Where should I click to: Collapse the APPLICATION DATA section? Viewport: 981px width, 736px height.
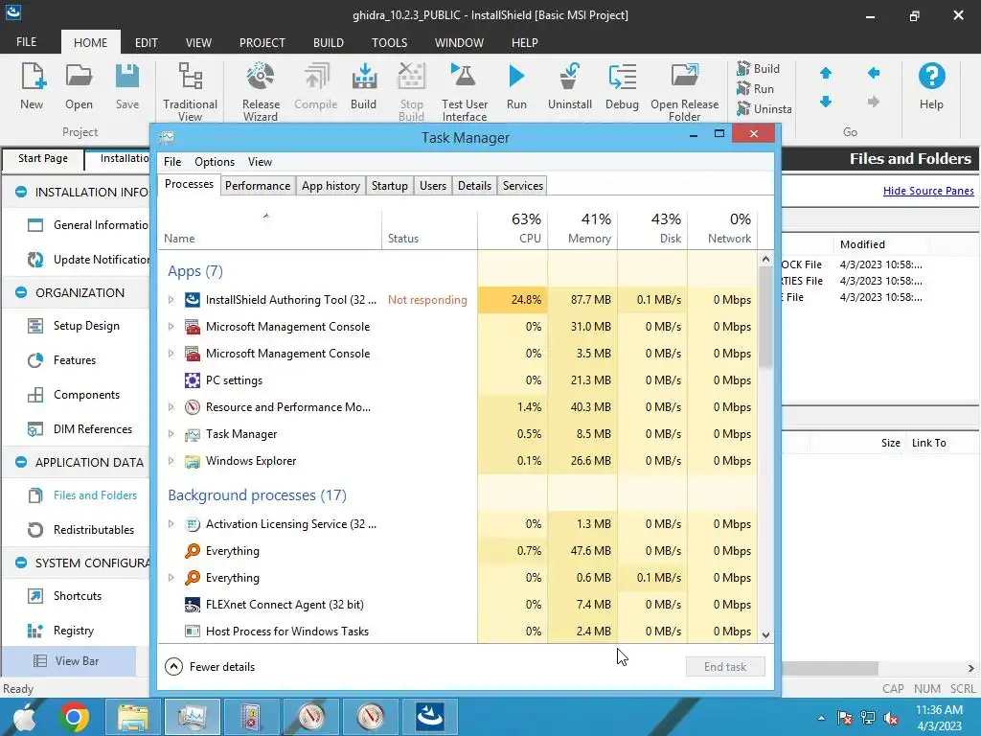point(21,463)
